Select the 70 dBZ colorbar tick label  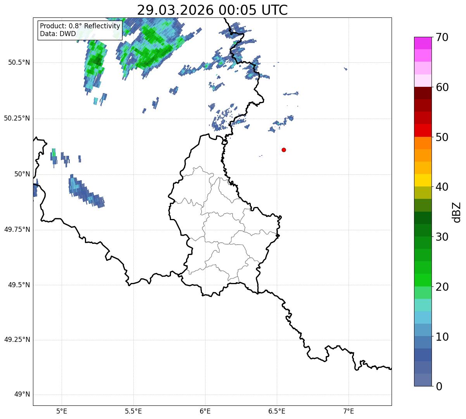pyautogui.click(x=442, y=37)
